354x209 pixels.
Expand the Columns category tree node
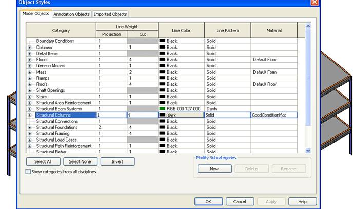(29, 48)
